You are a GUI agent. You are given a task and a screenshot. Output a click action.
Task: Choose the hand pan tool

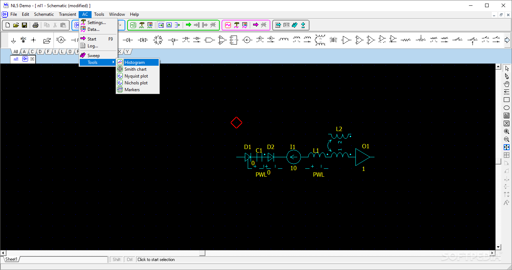tap(507, 84)
